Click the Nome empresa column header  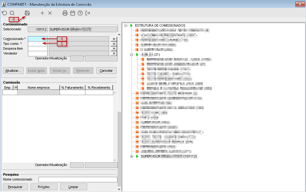[38, 88]
